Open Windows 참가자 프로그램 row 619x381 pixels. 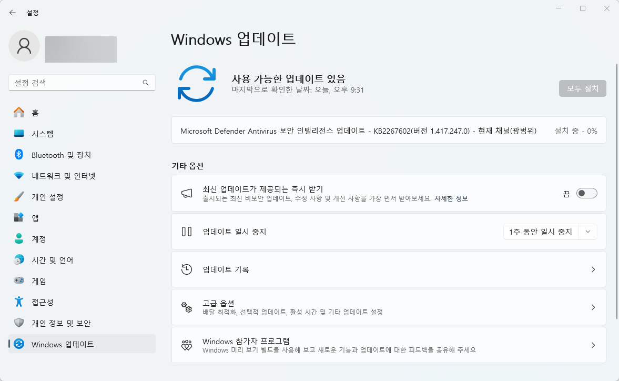click(x=389, y=345)
